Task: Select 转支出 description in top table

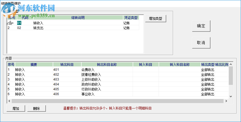Action: coord(38,28)
